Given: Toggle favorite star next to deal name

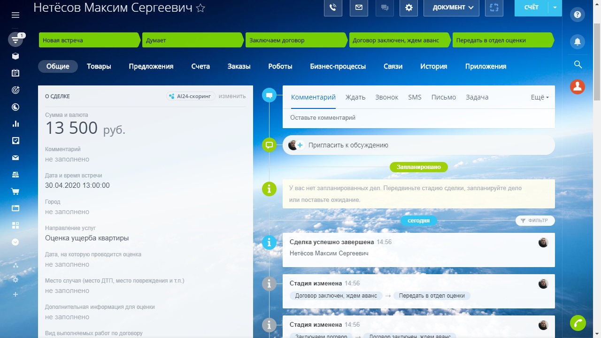Looking at the screenshot, I should [200, 8].
